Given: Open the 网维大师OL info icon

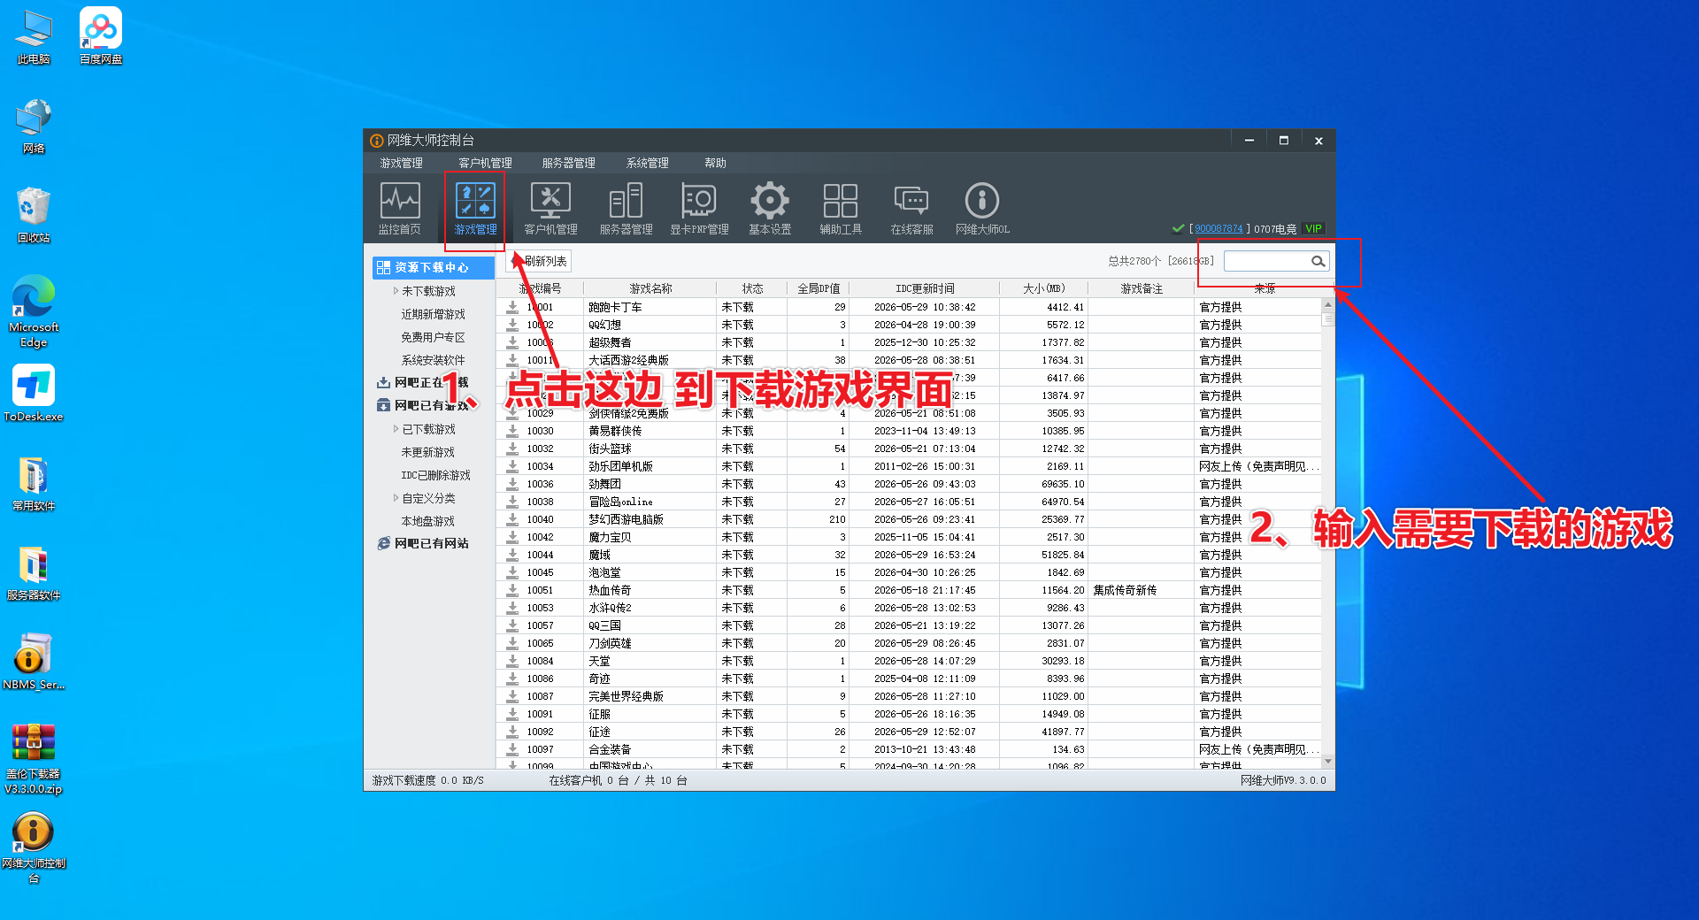Looking at the screenshot, I should coord(982,209).
